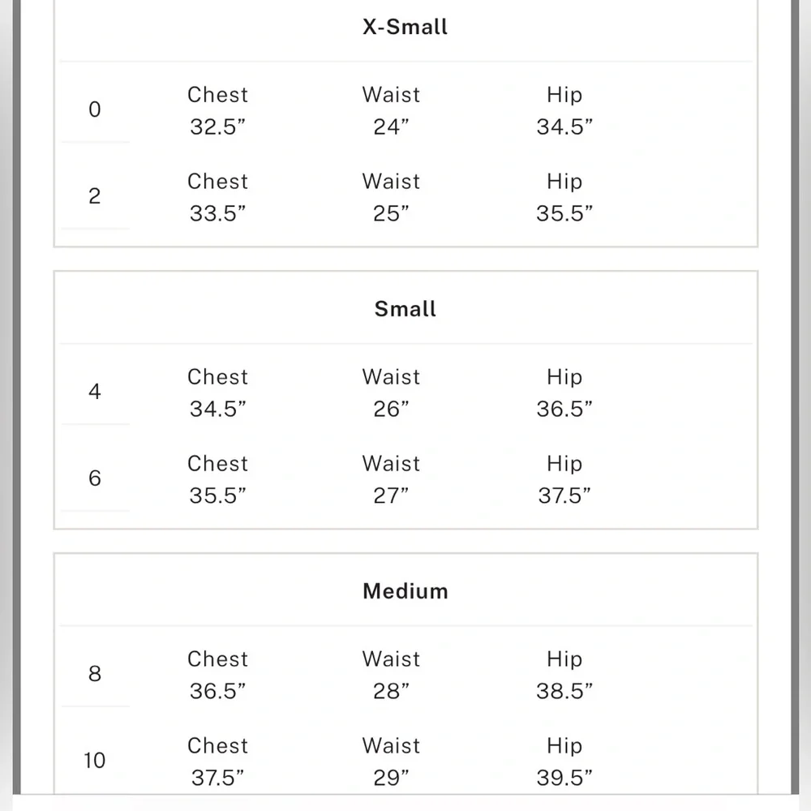This screenshot has width=811, height=811.
Task: Select the 35.5” hip value for size 2
Action: coord(564,214)
